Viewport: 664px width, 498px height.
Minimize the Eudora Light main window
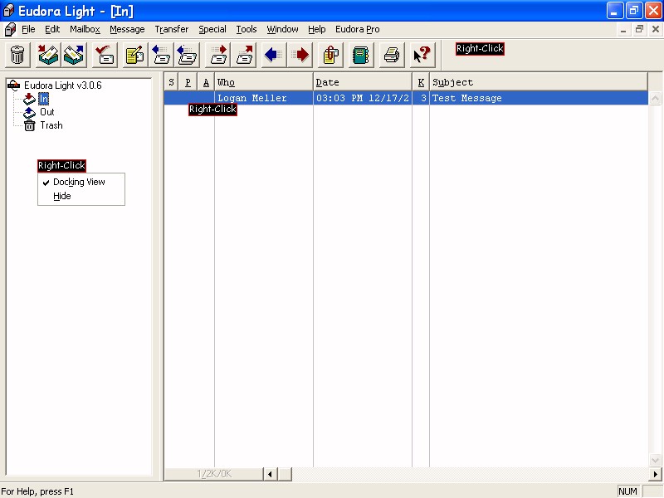tap(614, 11)
